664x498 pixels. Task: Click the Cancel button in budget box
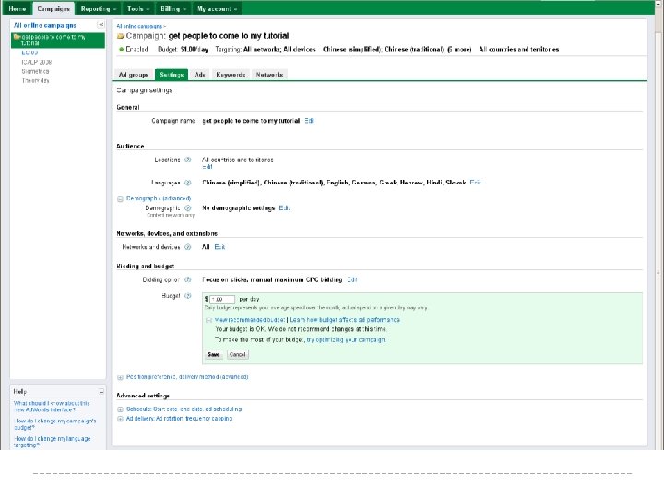pyautogui.click(x=238, y=354)
